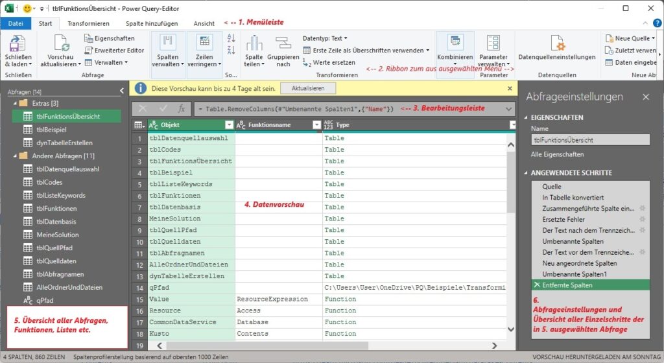
Task: Switch to the Ansicht tab
Action: [204, 24]
